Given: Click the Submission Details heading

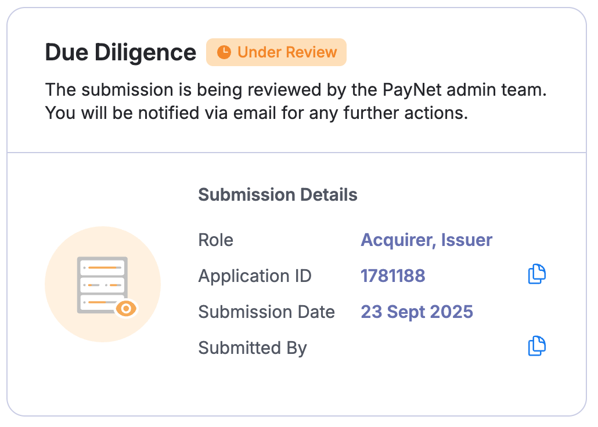Looking at the screenshot, I should click(x=278, y=195).
